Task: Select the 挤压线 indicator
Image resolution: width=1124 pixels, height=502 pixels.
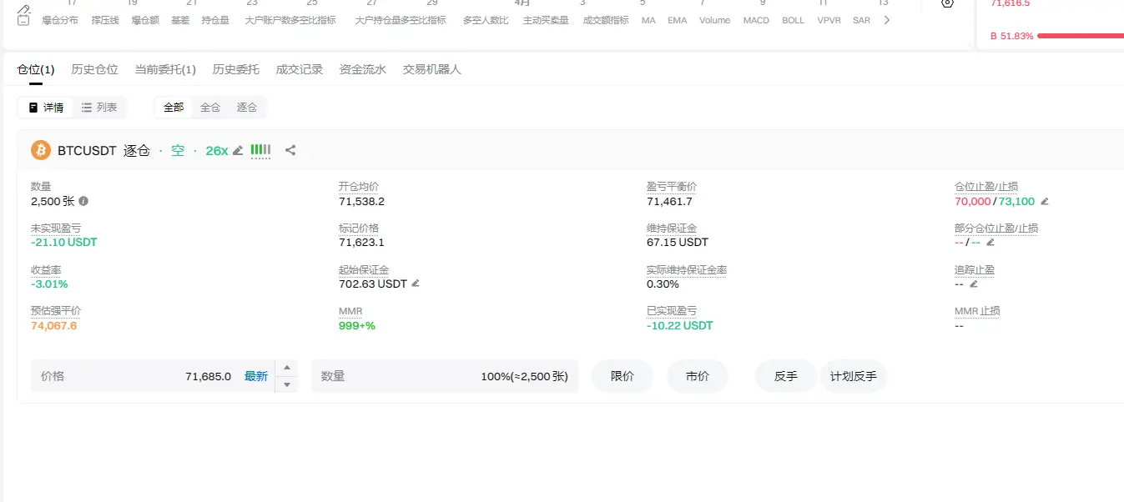Action: [105, 20]
